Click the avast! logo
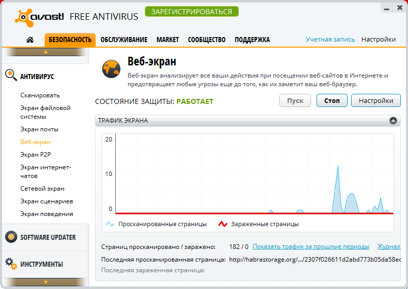The width and height of the screenshot is (408, 289). (39, 17)
